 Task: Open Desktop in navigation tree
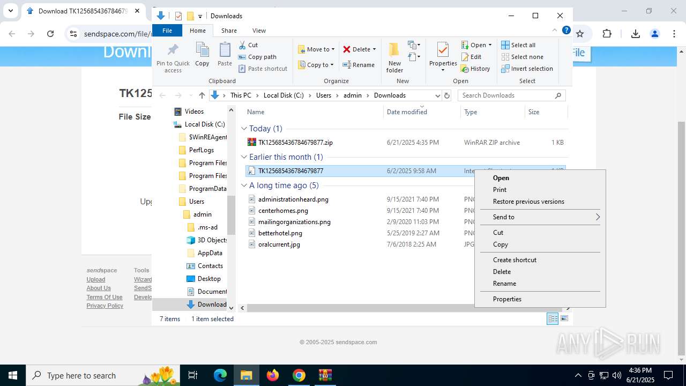[x=209, y=279]
